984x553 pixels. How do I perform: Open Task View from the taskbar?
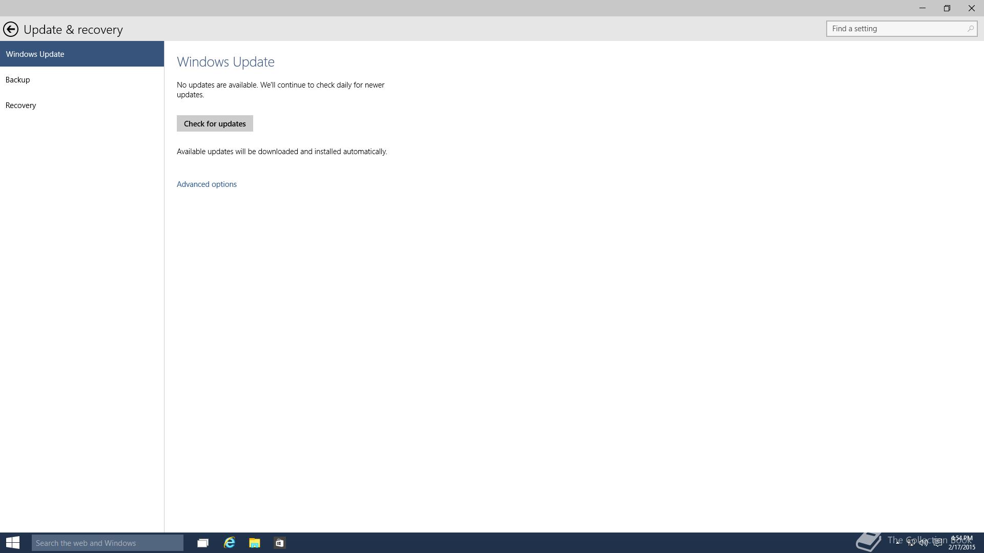[203, 543]
